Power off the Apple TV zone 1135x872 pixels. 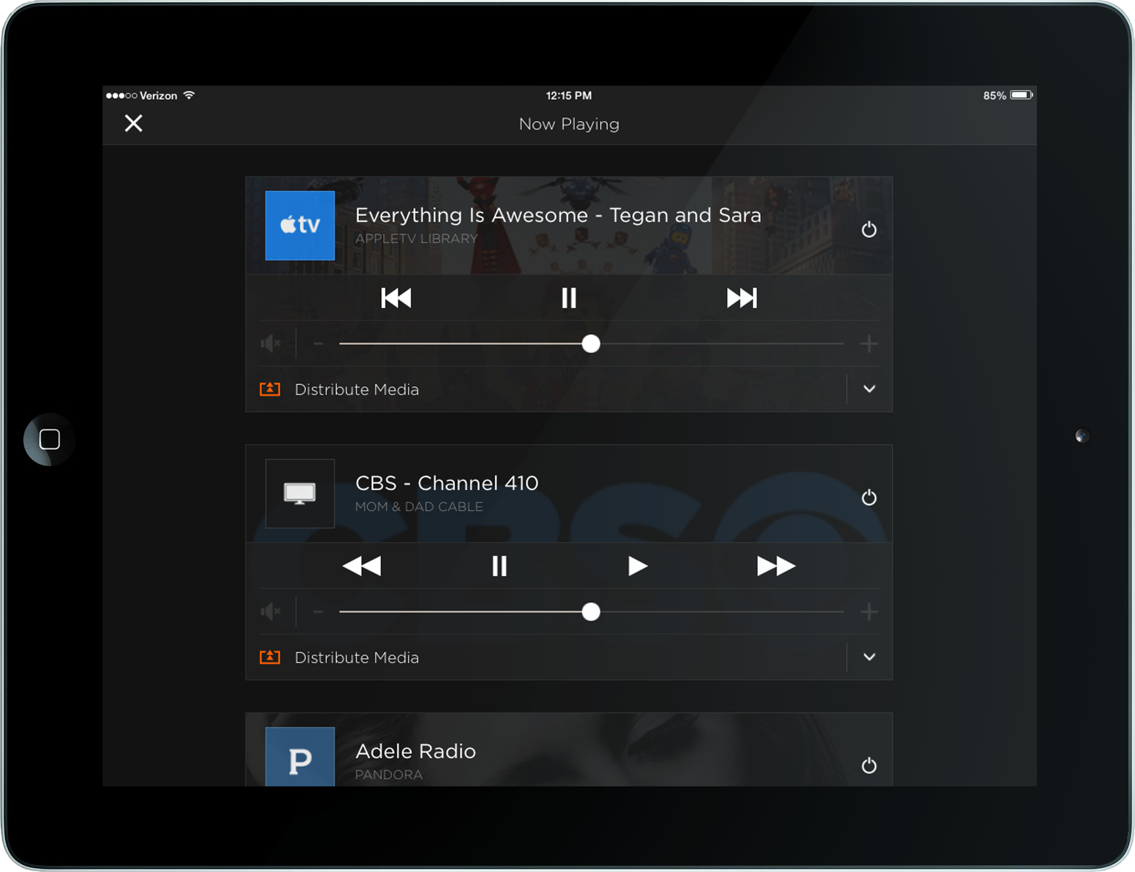click(869, 229)
